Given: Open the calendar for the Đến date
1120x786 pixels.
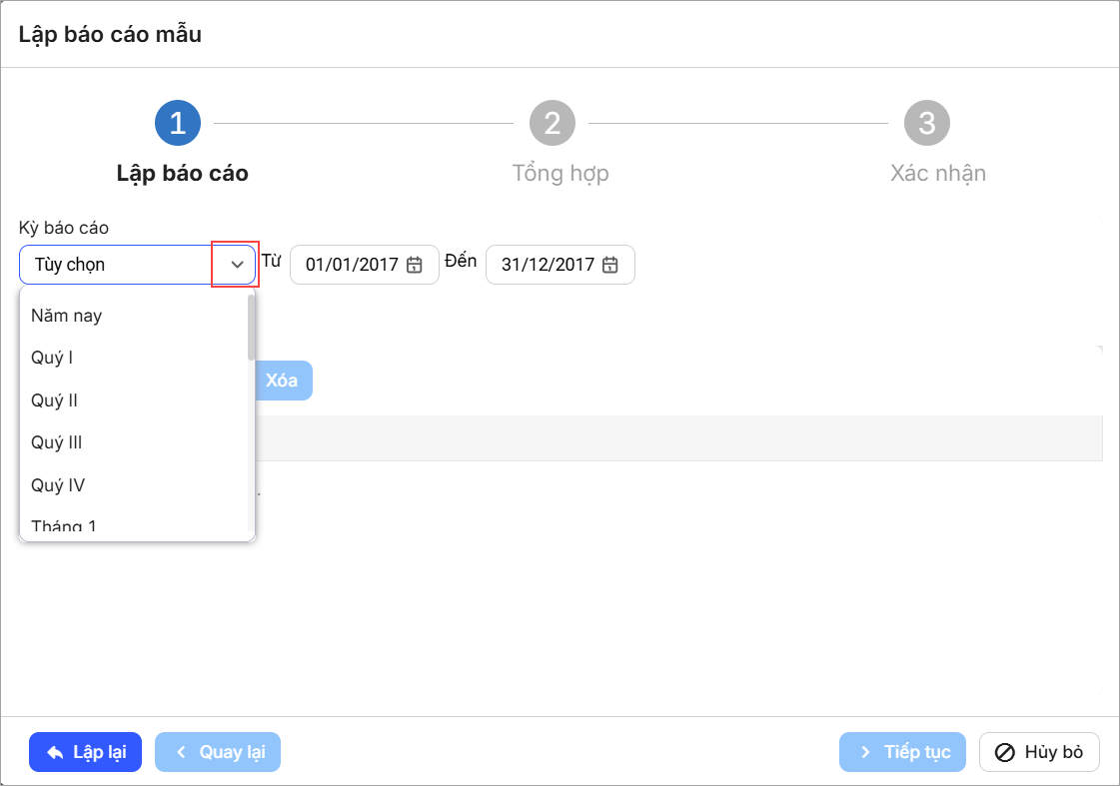Looking at the screenshot, I should pos(610,265).
